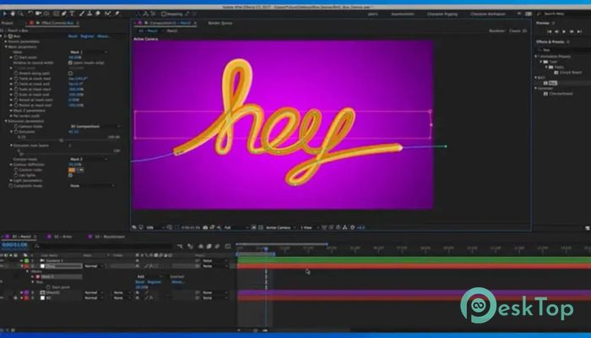Click the Contour color orange swatch
The height and width of the screenshot is (338, 591).
tap(72, 170)
